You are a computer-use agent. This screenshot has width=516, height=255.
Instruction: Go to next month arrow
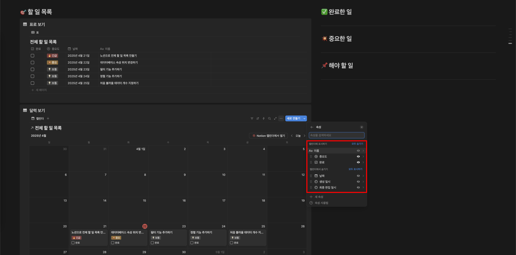pyautogui.click(x=304, y=136)
